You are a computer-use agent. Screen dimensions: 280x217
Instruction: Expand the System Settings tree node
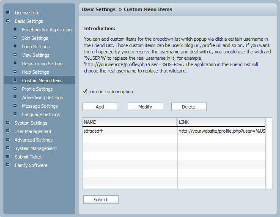(8, 122)
